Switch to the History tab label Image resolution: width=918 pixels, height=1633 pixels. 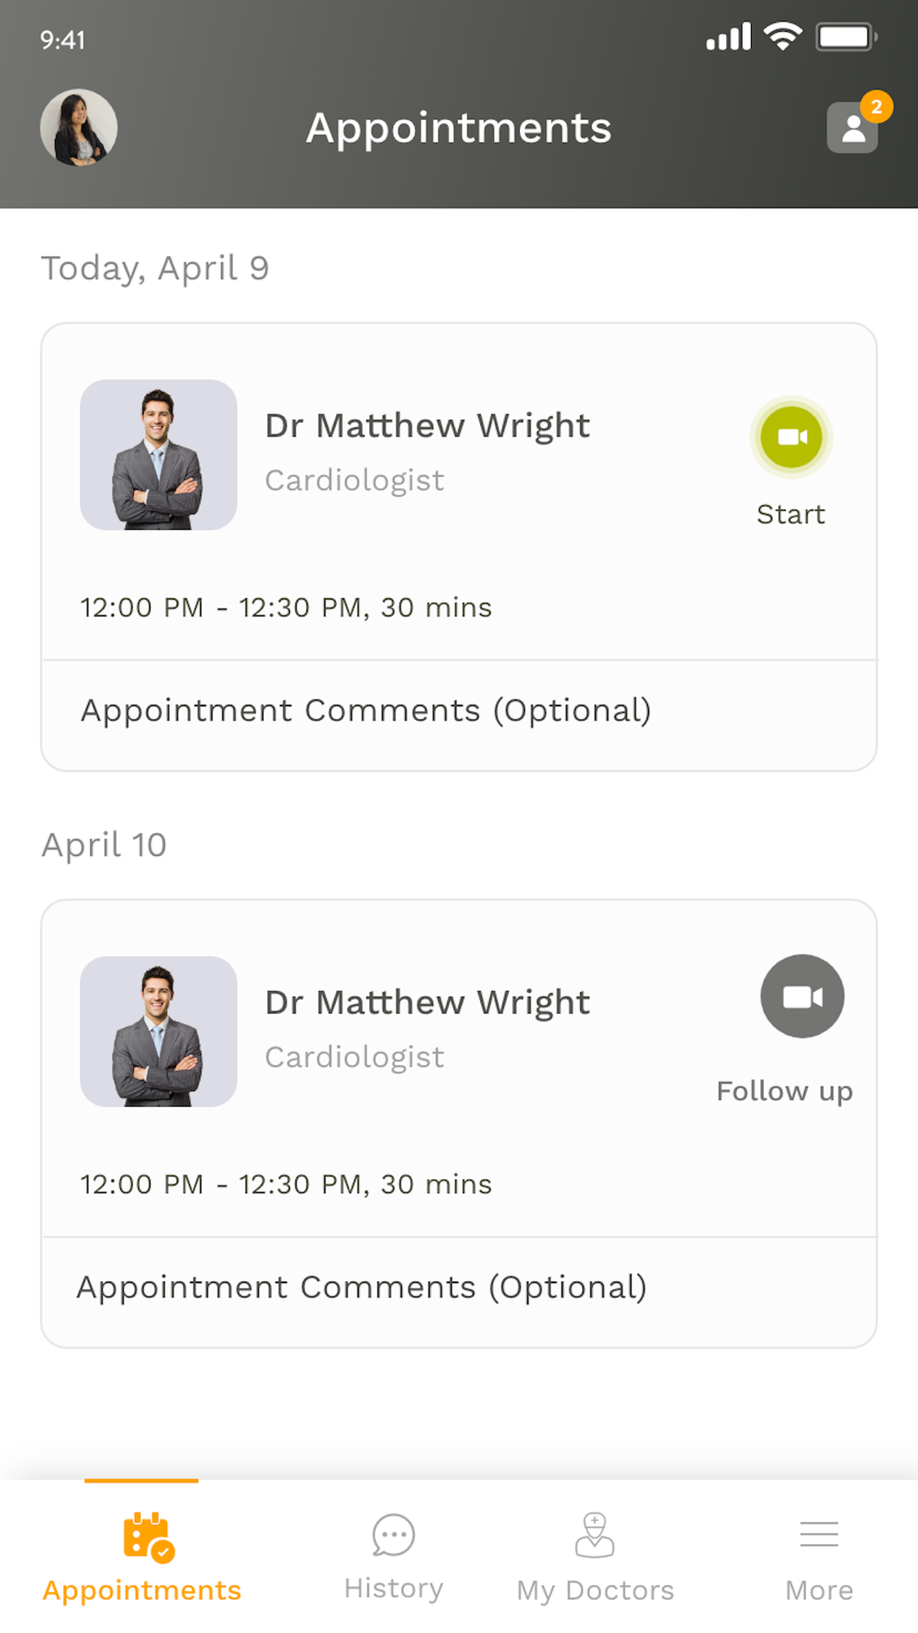coord(394,1588)
